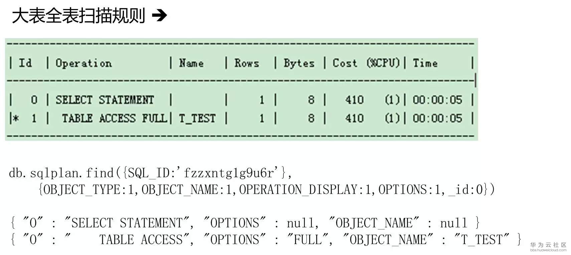Click the 大表全表扫描规则 heading
This screenshot has height=255, width=571.
coord(79,16)
